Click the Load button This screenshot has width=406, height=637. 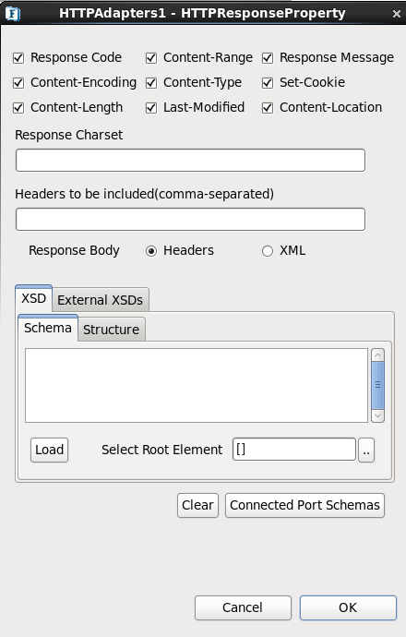click(50, 450)
